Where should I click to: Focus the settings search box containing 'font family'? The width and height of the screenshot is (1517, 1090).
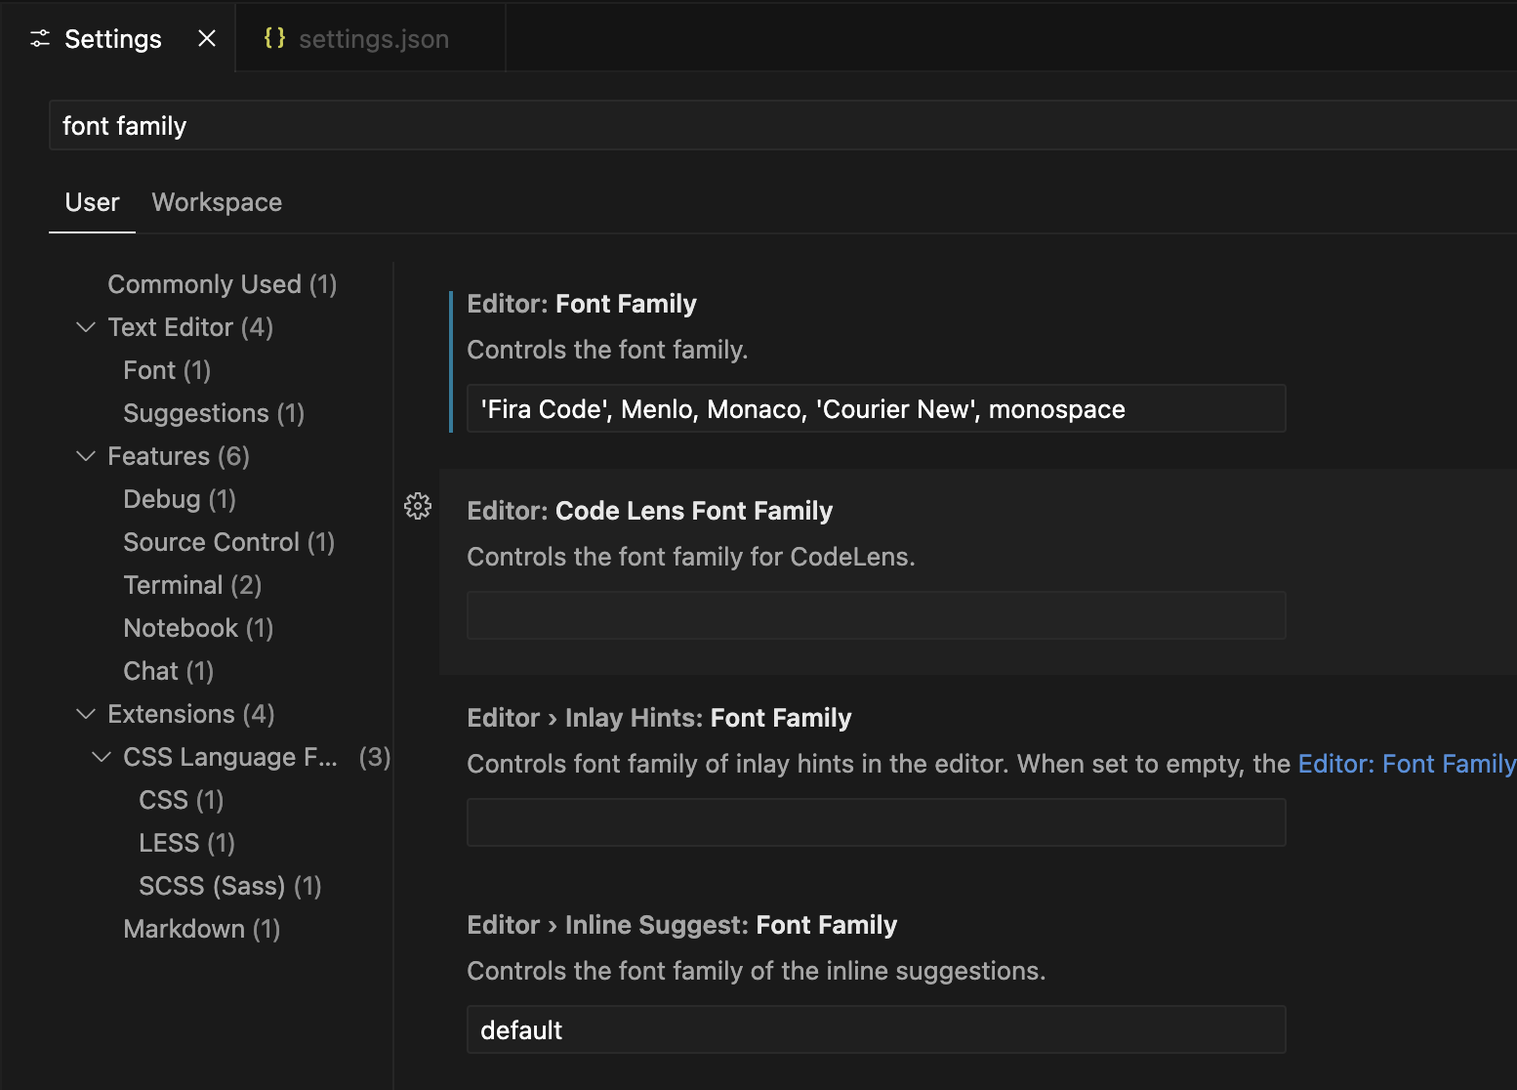(x=783, y=126)
